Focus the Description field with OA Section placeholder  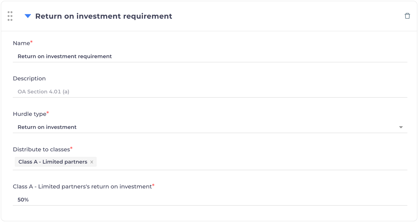[x=210, y=92]
